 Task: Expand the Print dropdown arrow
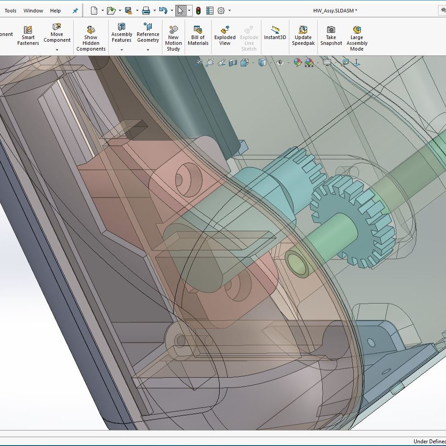tap(154, 11)
